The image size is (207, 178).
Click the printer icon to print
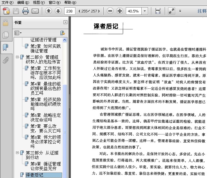click(x=26, y=11)
